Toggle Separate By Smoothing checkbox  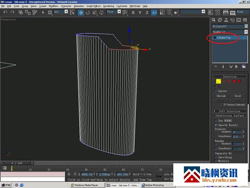216,157
